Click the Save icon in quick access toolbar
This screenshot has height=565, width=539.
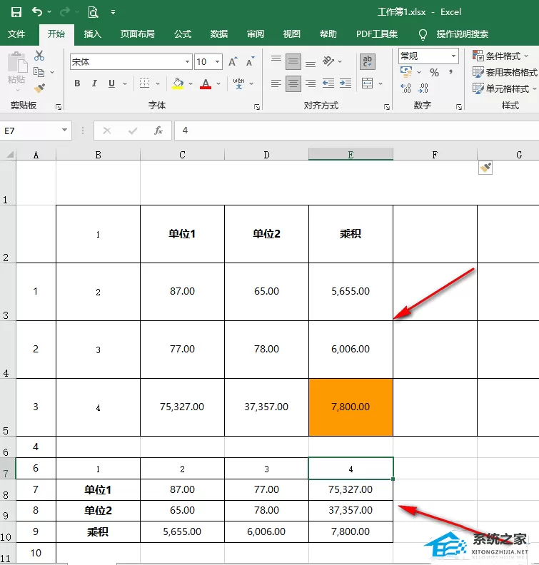tap(16, 12)
